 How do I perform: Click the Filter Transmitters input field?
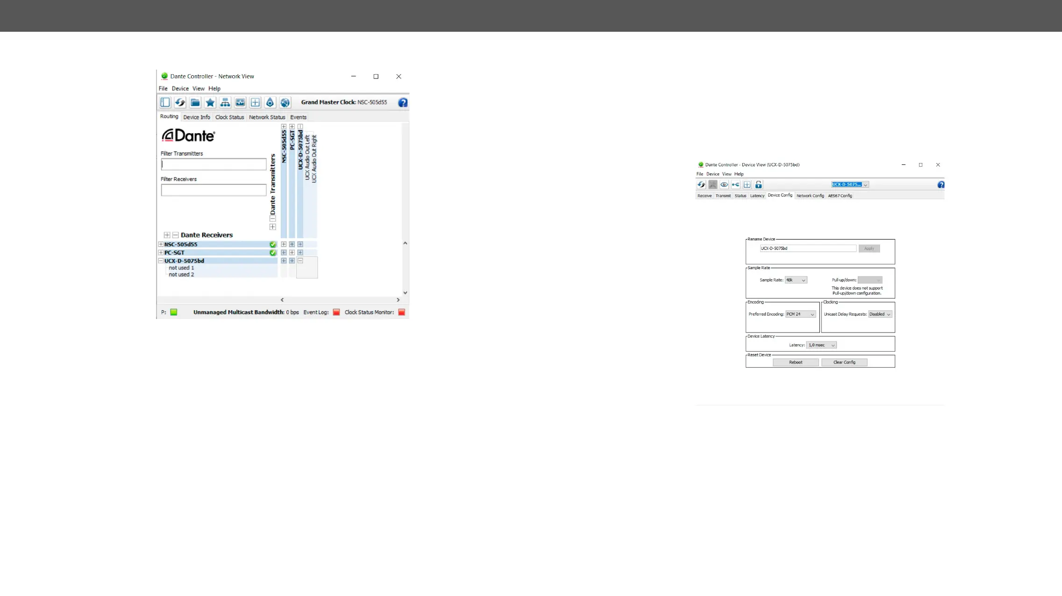[214, 164]
